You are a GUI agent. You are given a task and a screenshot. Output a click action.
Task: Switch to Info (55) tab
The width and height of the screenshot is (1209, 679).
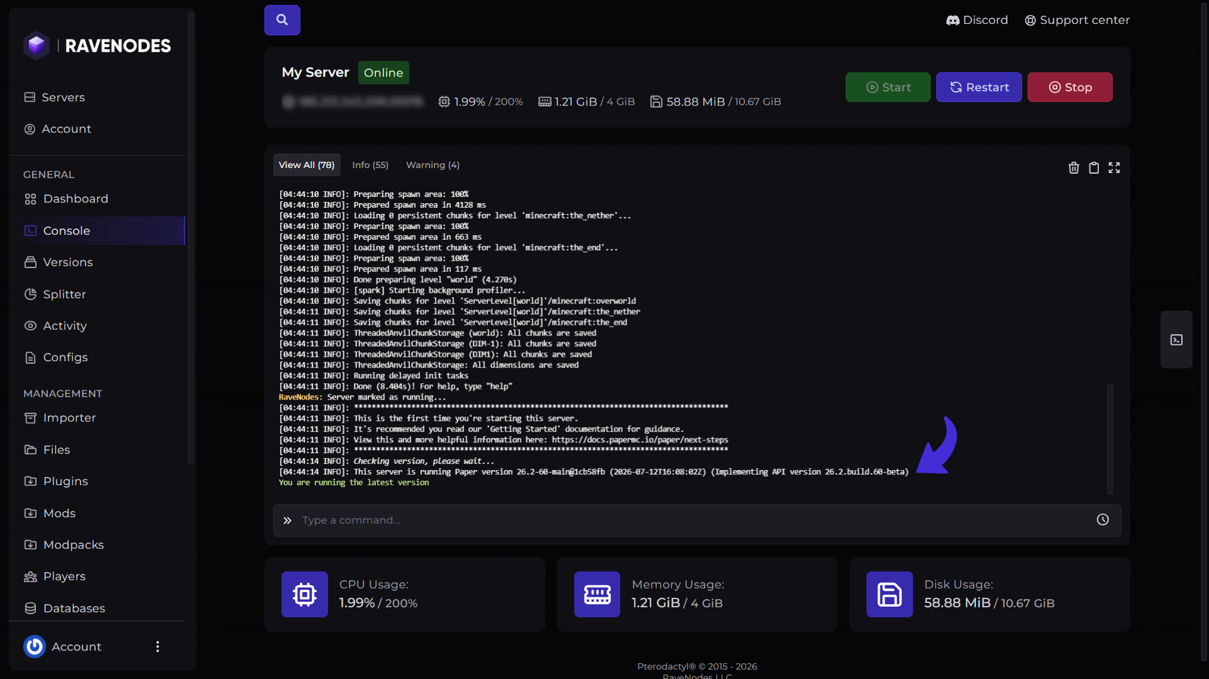pos(370,165)
